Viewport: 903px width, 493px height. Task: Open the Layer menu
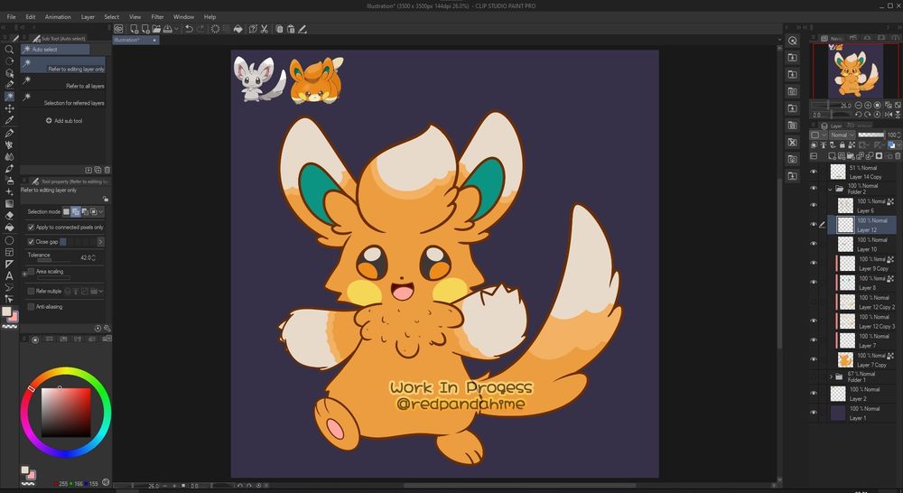point(88,16)
